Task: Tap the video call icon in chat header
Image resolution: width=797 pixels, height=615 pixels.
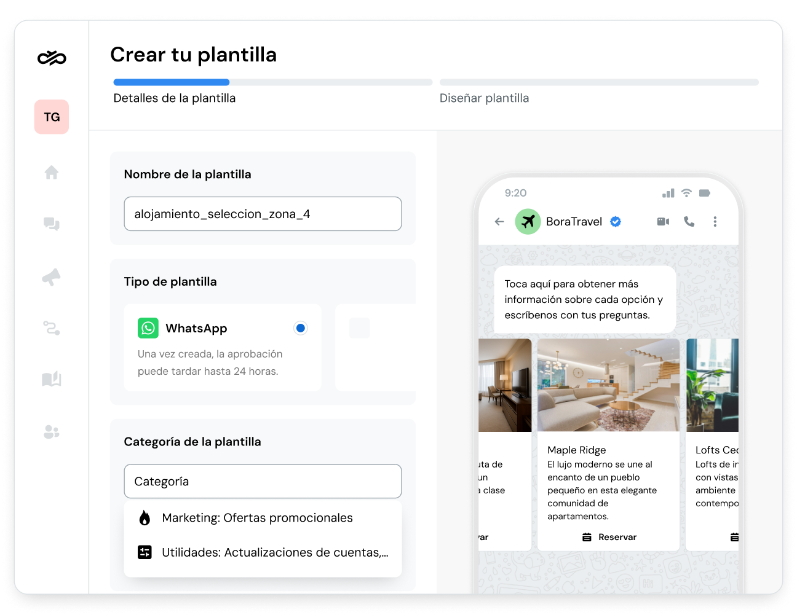Action: coord(663,222)
